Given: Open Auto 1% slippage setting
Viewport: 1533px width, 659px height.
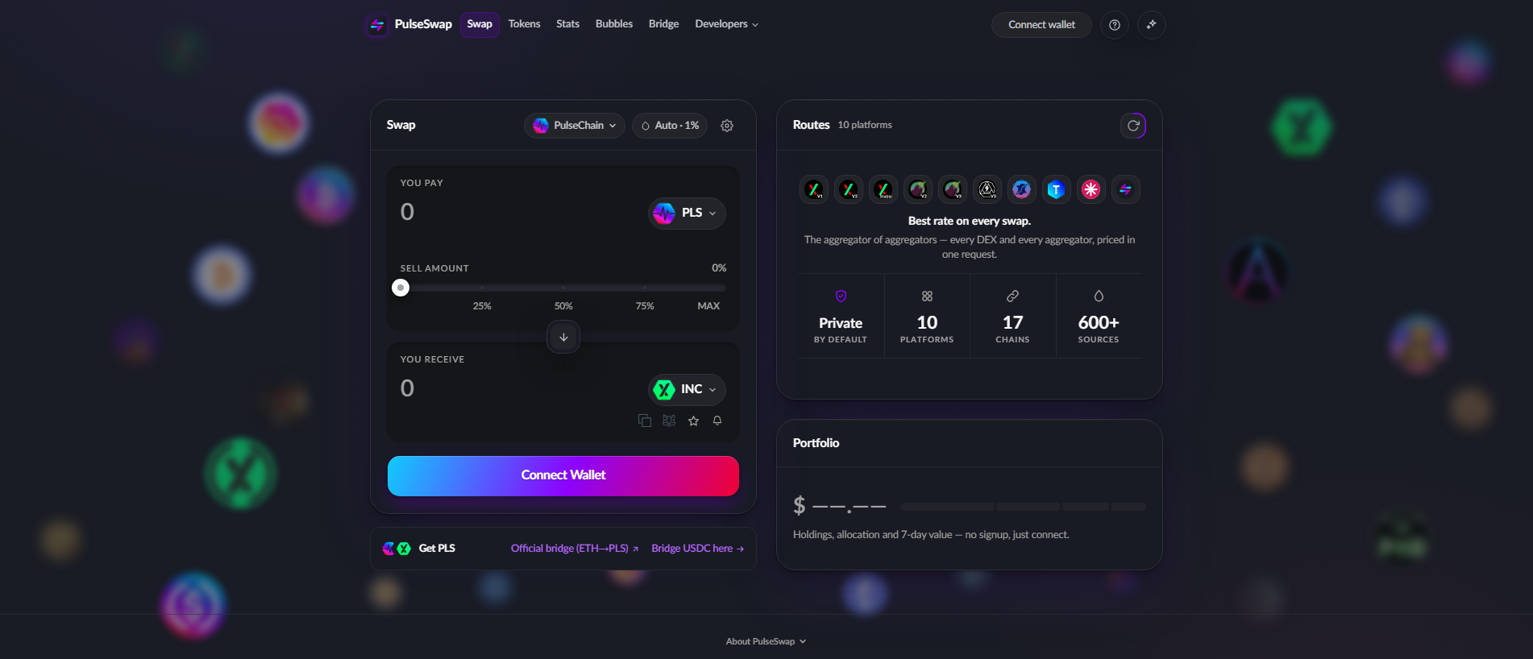Looking at the screenshot, I should click(x=670, y=126).
